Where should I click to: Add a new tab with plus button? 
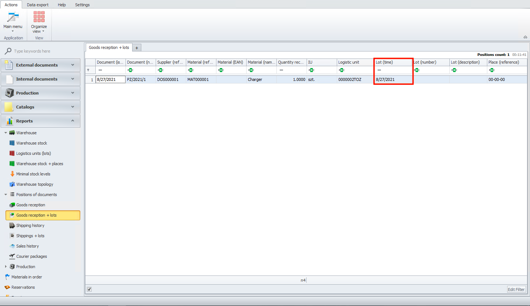click(x=137, y=48)
